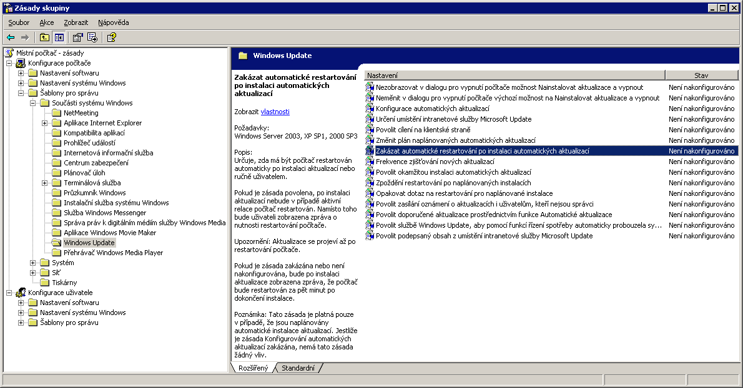Select Služba Windows Messenger tree item
Viewport: 743px width, 388px height.
coord(105,213)
